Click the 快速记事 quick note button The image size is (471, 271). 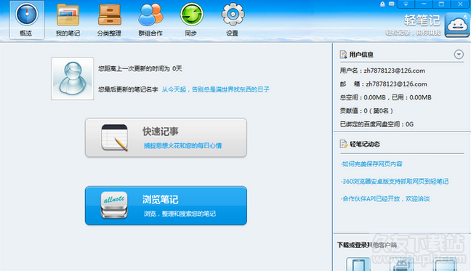click(166, 137)
